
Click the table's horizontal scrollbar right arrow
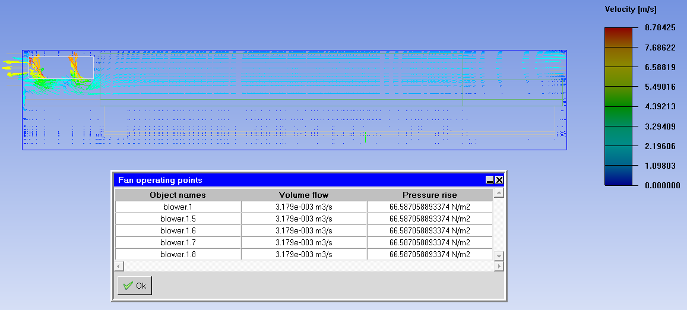pyautogui.click(x=499, y=265)
